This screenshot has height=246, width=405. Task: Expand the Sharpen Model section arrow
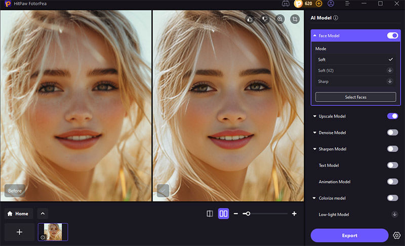[314, 149]
